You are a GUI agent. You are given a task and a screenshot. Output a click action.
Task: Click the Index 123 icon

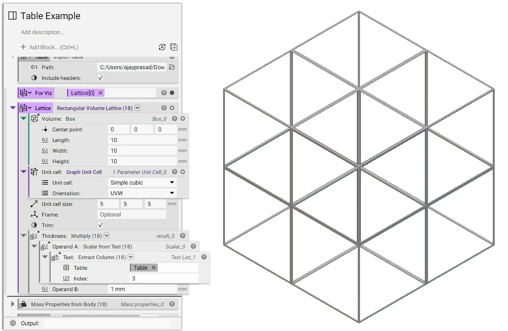[66, 278]
